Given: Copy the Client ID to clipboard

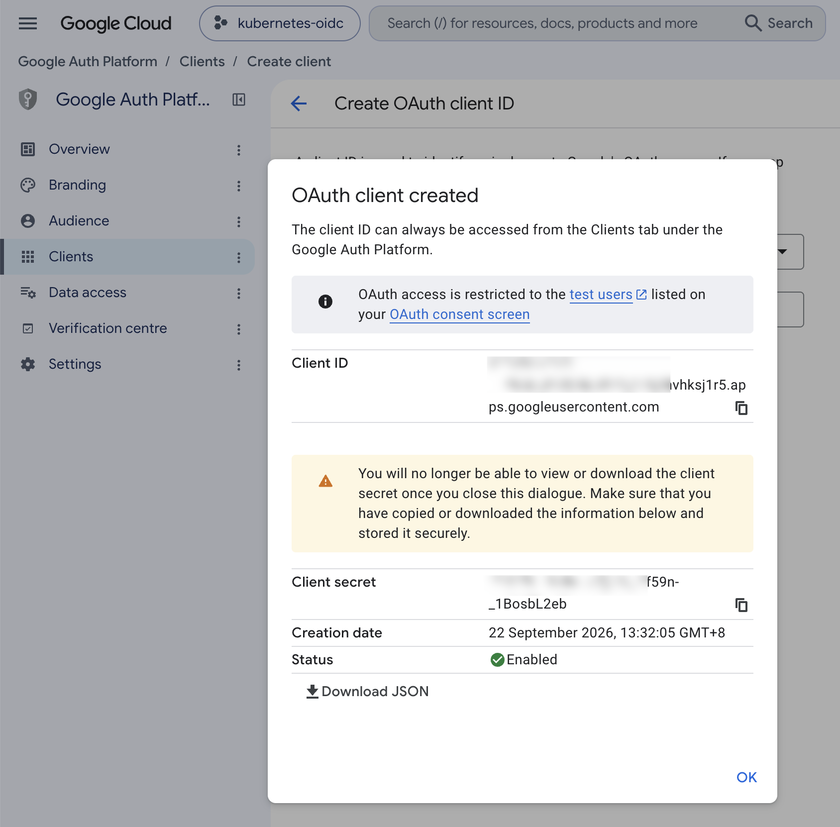Looking at the screenshot, I should click(x=741, y=408).
